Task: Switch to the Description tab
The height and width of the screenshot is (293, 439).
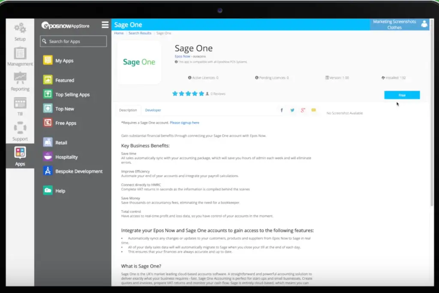Action: [x=128, y=110]
